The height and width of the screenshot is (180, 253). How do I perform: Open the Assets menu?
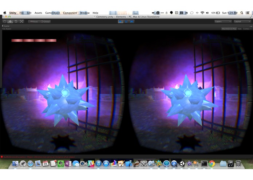point(38,13)
